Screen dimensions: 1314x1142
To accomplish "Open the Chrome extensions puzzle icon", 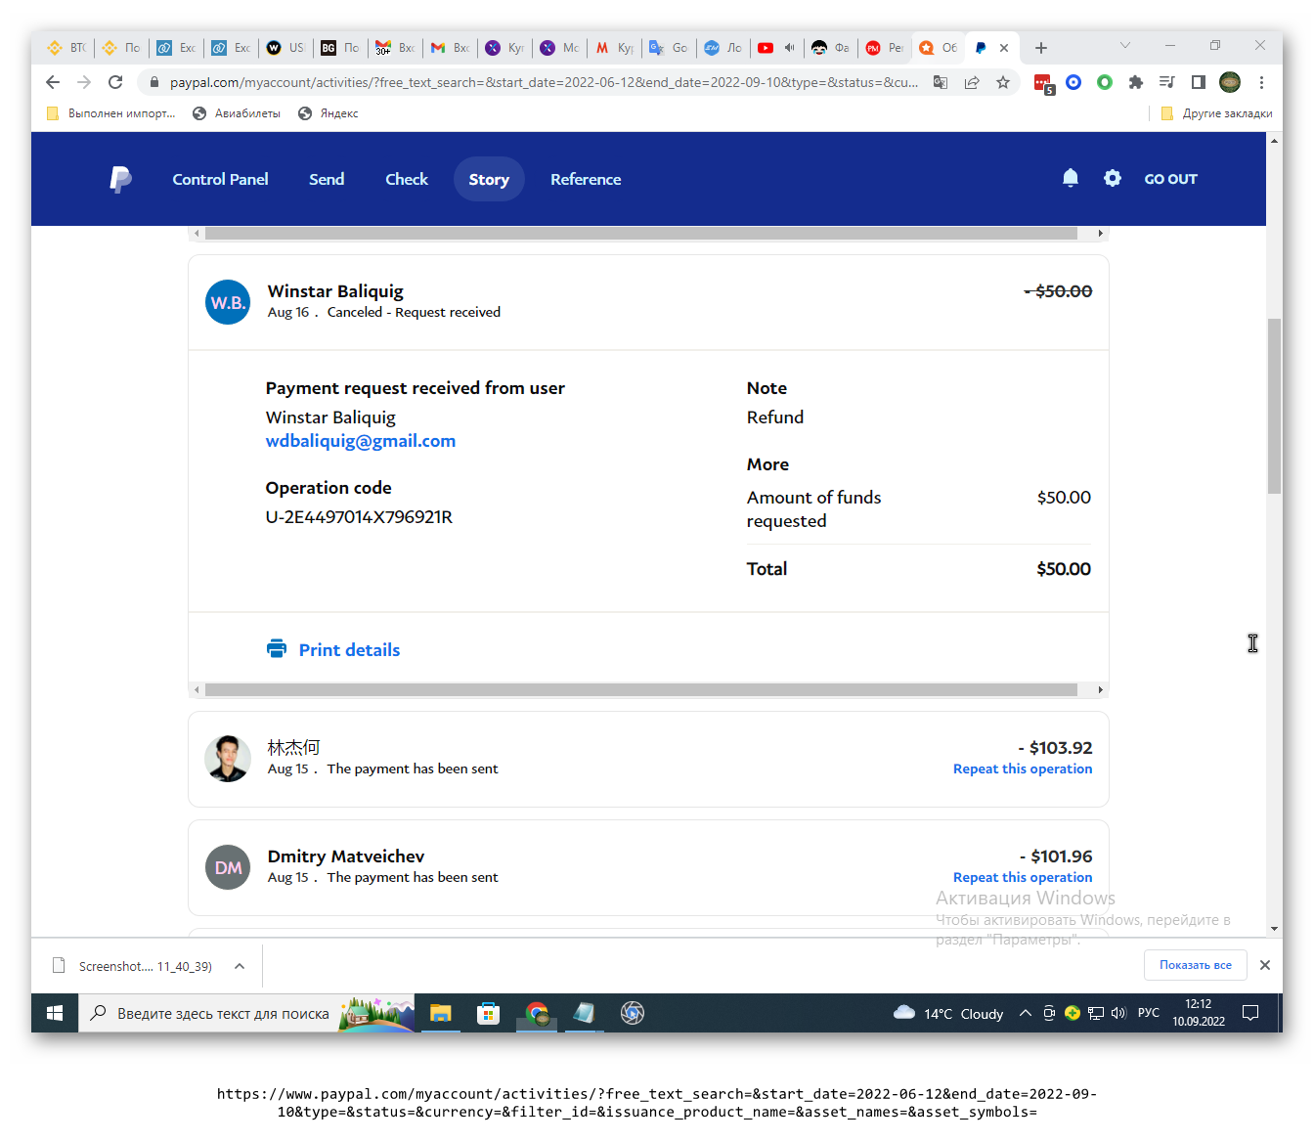I will click(x=1135, y=82).
